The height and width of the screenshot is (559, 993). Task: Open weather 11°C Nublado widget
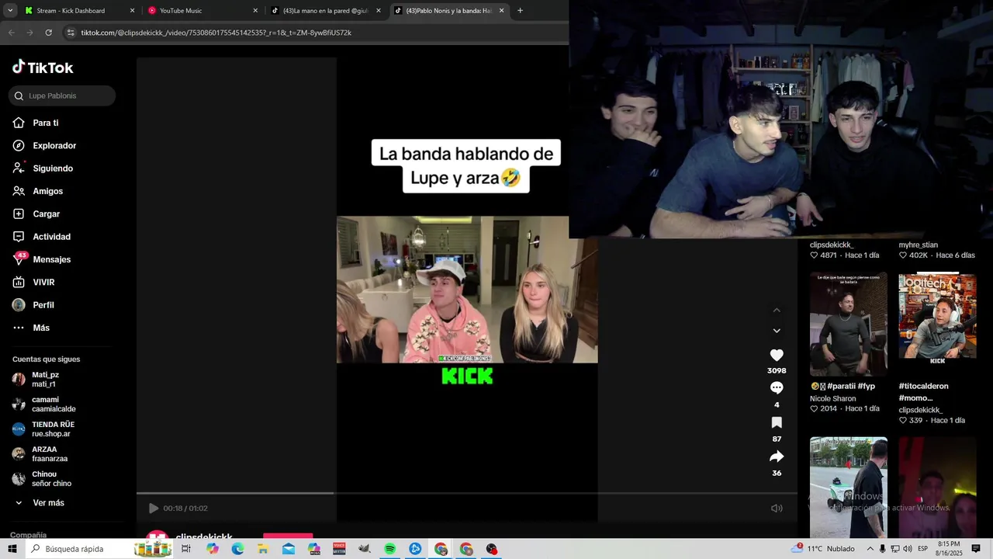pos(823,549)
